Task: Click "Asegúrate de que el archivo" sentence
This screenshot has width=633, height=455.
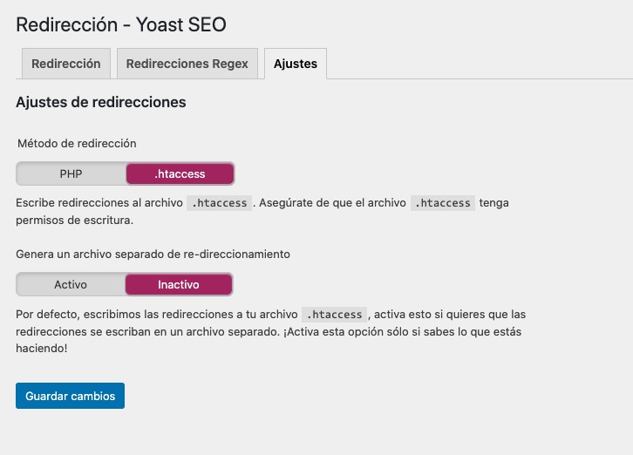Action: point(331,203)
